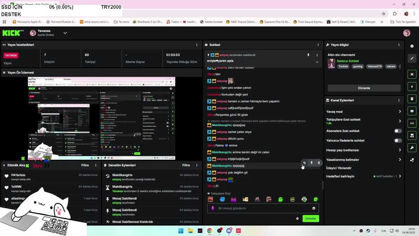The image size is (419, 236).
Task: Open Kanal Eylemleri panel options menu
Action: click(399, 100)
